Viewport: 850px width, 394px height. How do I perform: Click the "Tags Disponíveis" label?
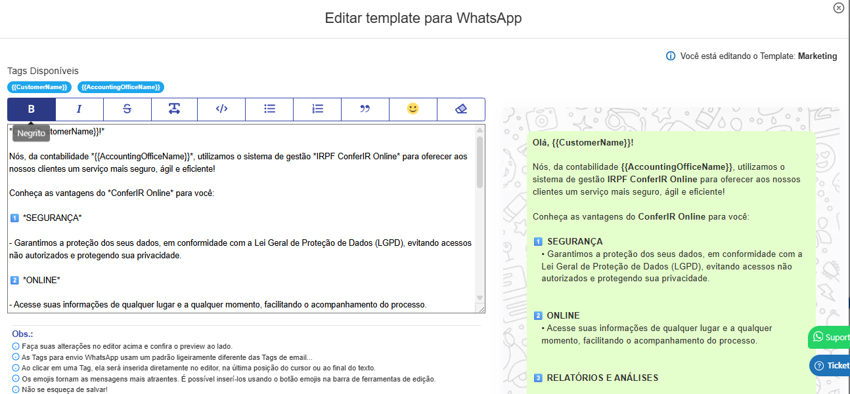43,71
